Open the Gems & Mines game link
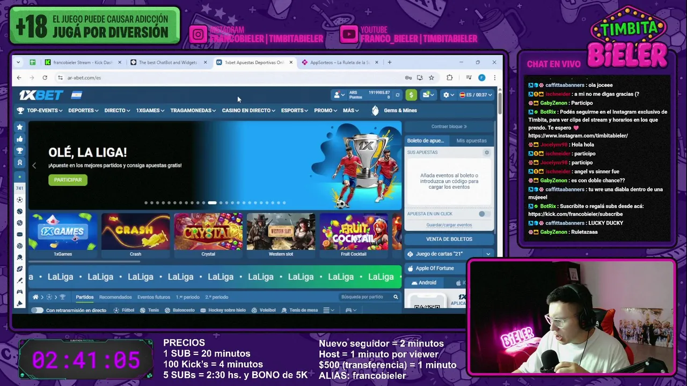Image resolution: width=687 pixels, height=386 pixels. coord(394,110)
